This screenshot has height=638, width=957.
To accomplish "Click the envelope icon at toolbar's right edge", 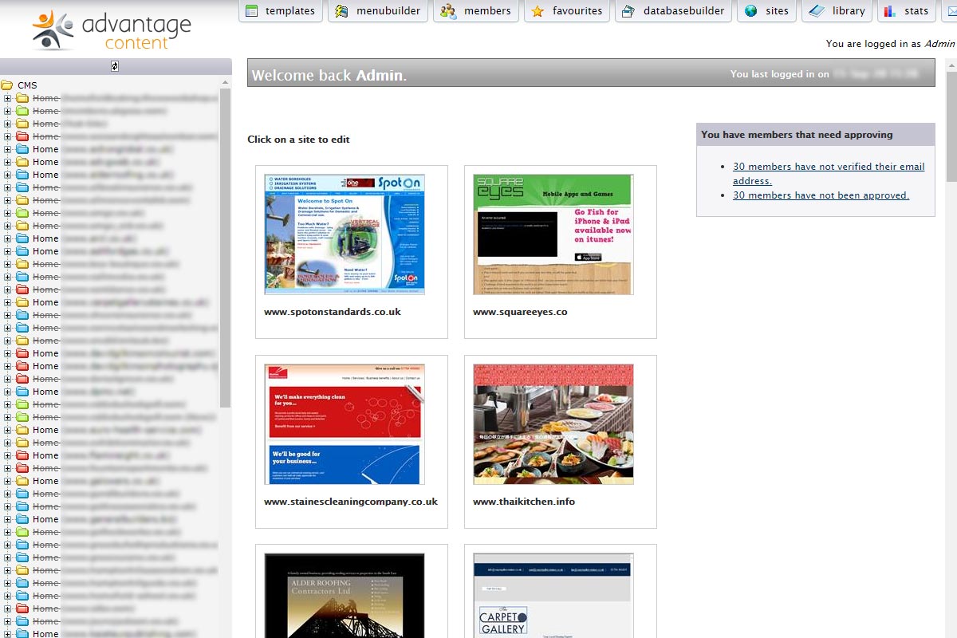I will (x=951, y=11).
